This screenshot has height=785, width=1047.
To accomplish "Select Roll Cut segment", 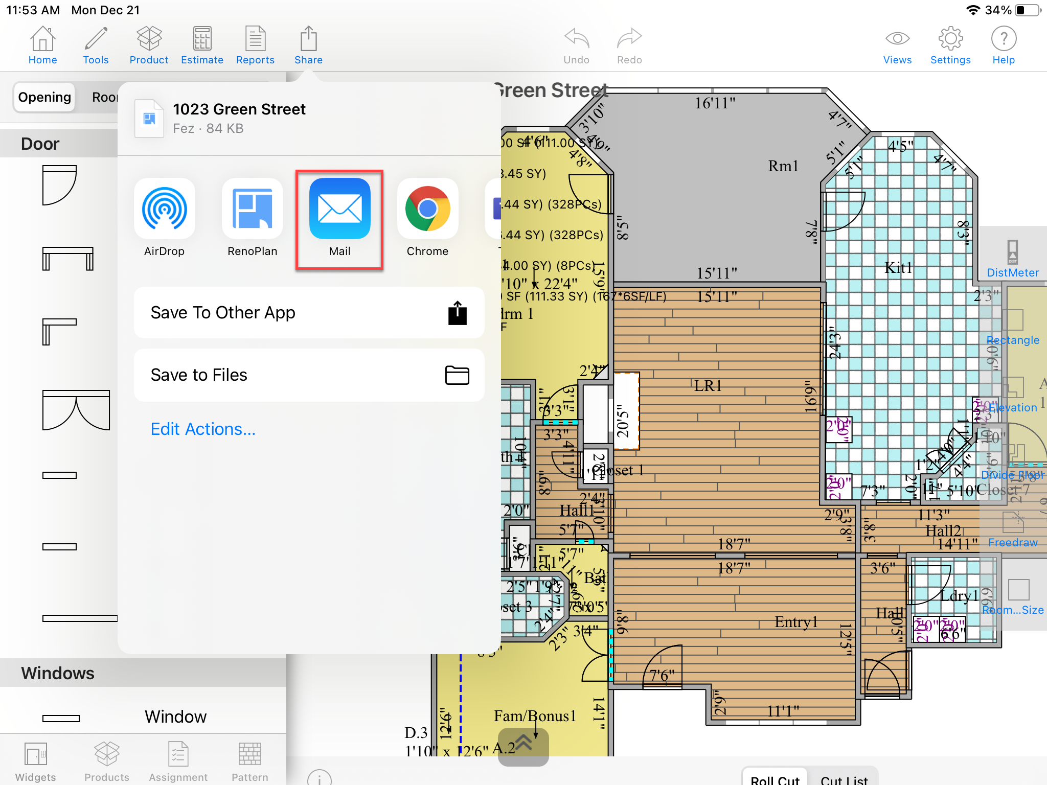I will point(775,778).
